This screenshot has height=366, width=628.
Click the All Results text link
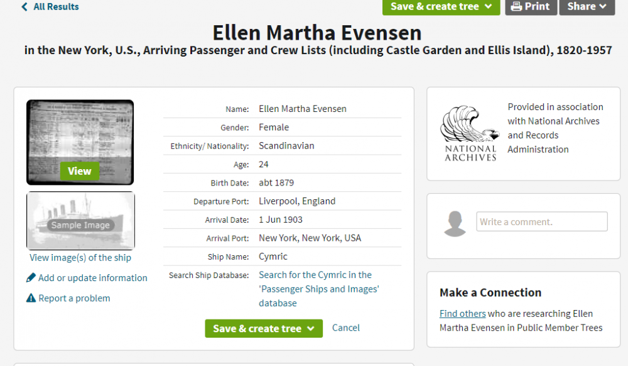coord(56,7)
